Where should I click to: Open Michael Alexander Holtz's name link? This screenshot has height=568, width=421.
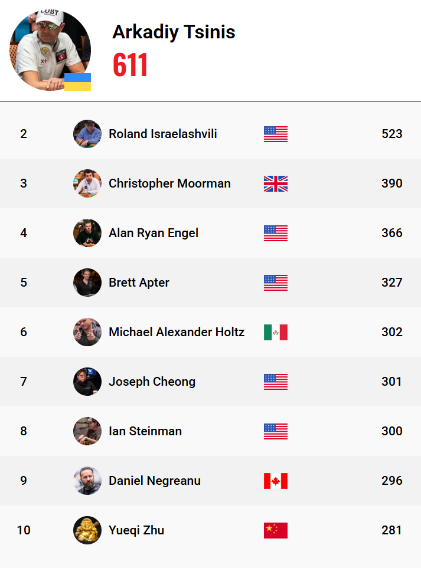coord(177,332)
